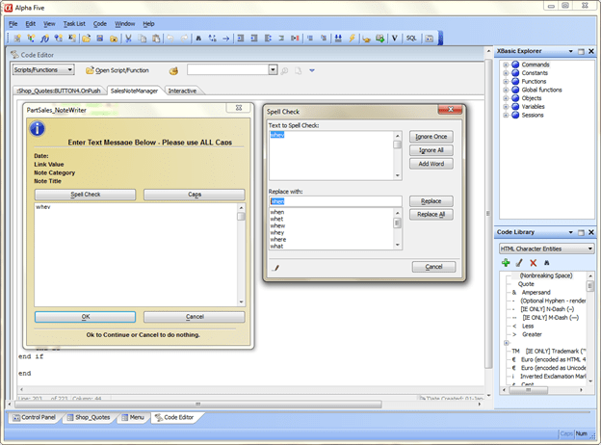Viewport: 601px width, 445px height.
Task: Select the Shop_Quotes tab at bottom
Action: (x=91, y=417)
